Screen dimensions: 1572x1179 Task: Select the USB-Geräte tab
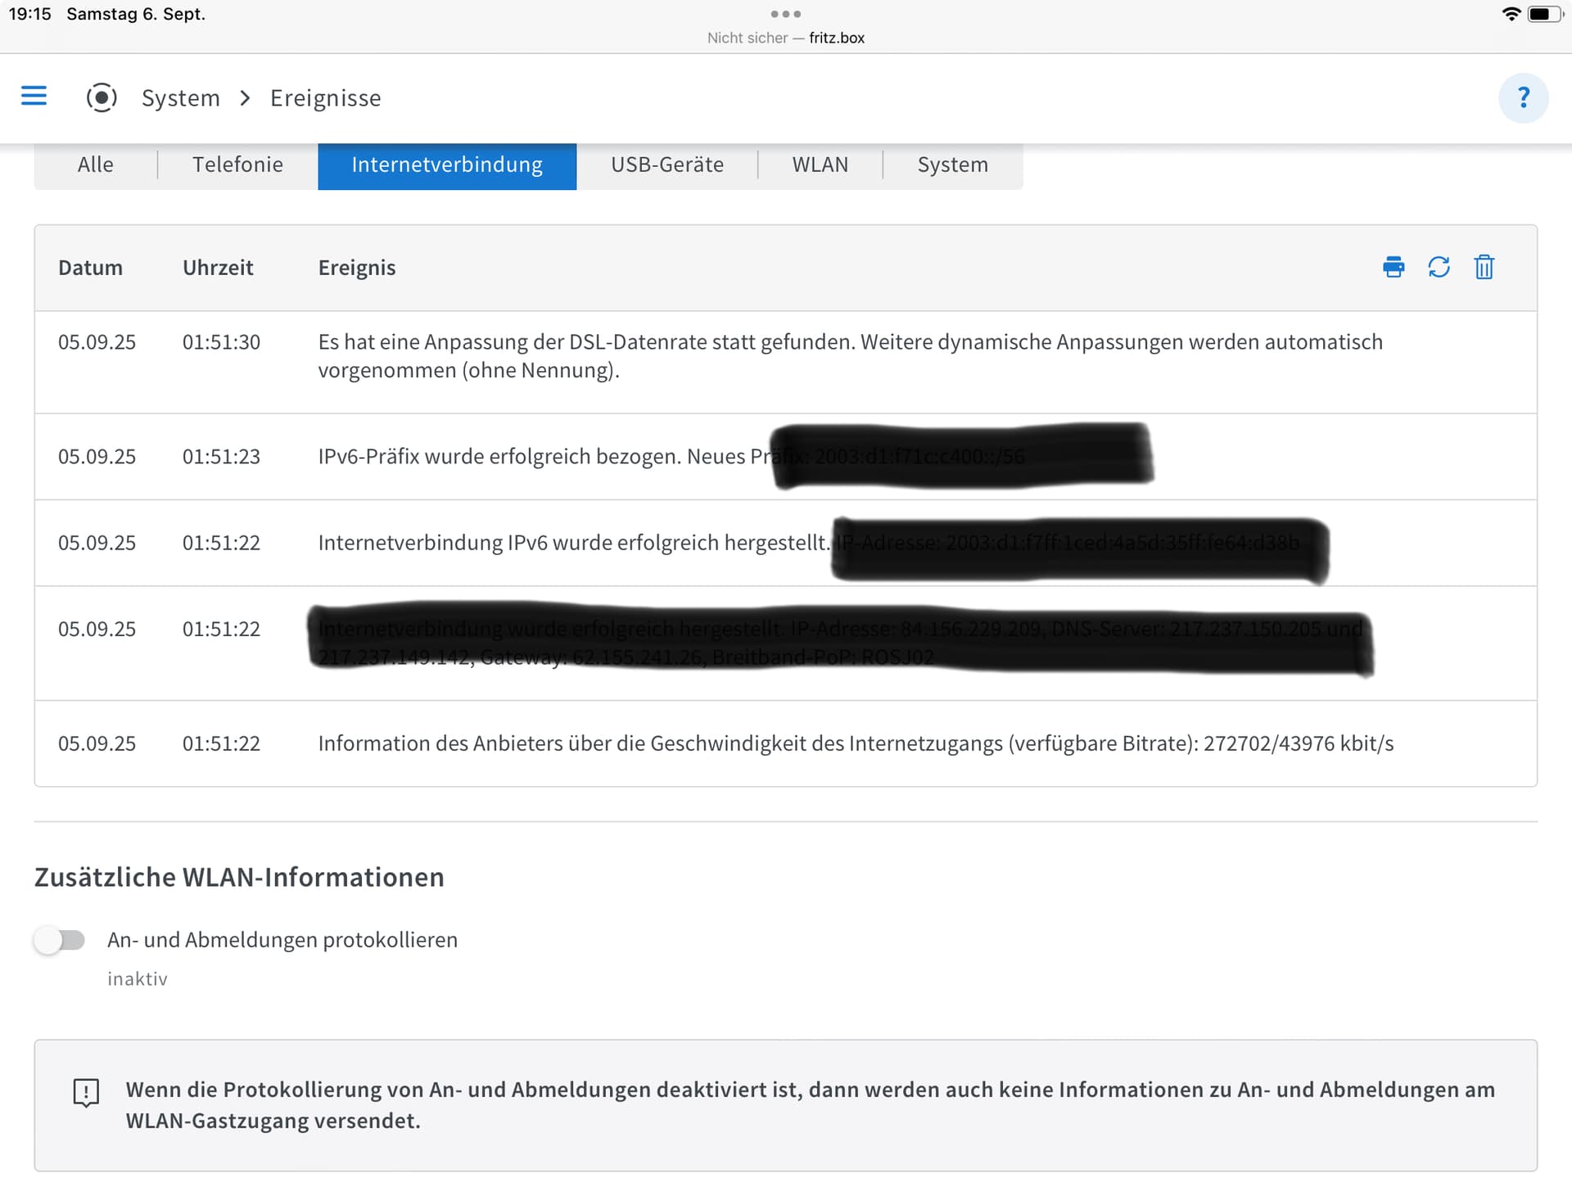pos(667,165)
